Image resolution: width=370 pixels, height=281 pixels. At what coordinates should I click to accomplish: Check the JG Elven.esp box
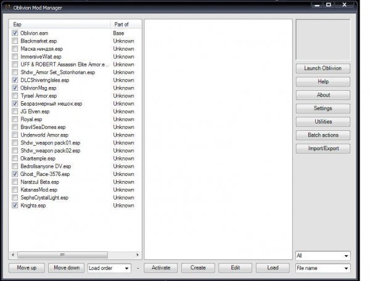15,111
